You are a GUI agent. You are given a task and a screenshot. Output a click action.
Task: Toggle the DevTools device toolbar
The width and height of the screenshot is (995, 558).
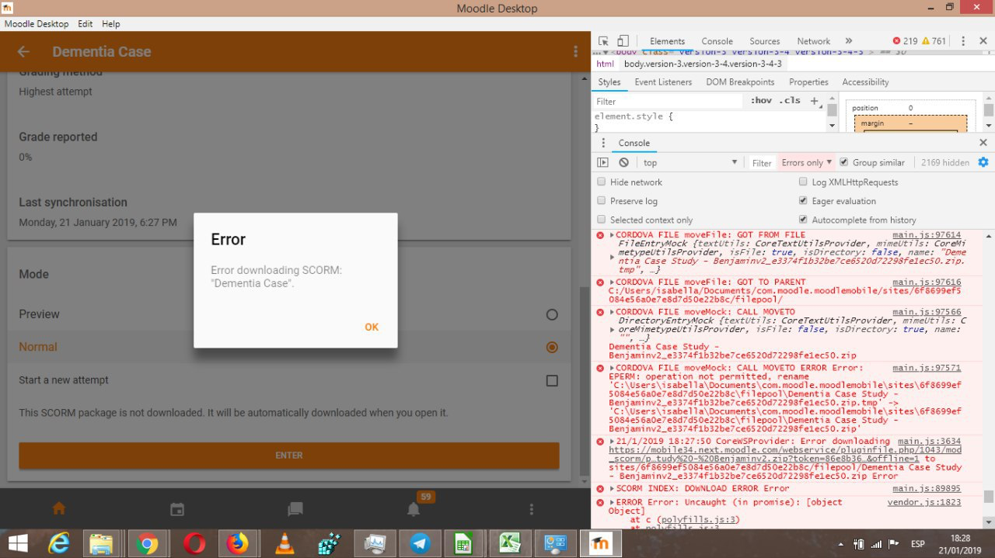(623, 41)
